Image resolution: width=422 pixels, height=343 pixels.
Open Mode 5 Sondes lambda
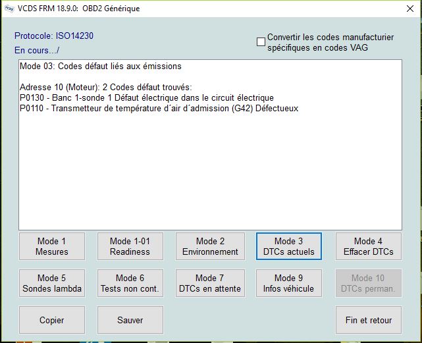click(51, 283)
